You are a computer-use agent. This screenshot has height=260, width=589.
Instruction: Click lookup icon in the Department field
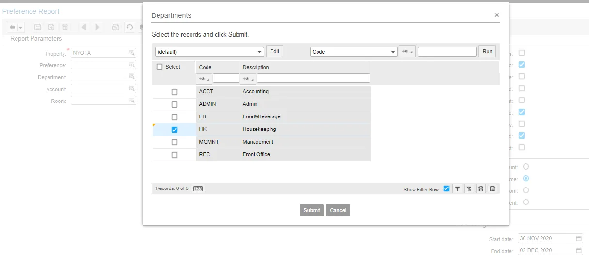coord(131,76)
